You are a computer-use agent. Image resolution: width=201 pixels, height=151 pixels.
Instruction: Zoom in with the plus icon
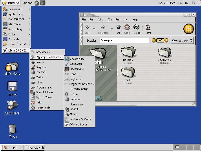point(166,40)
